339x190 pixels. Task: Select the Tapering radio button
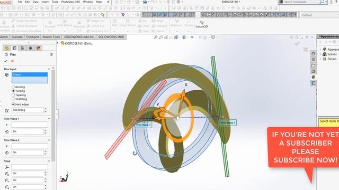[13, 95]
